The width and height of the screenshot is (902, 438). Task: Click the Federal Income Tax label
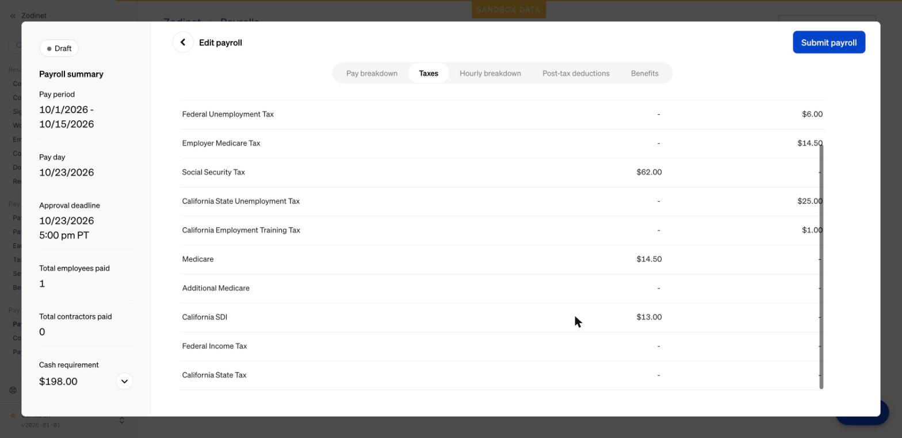point(214,347)
